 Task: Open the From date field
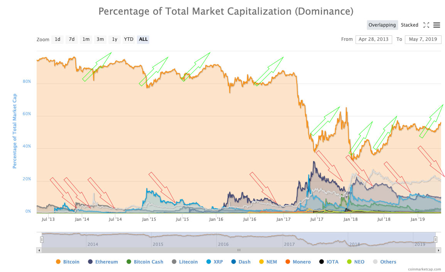pyautogui.click(x=374, y=39)
